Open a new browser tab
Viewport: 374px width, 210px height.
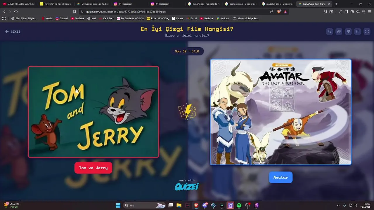point(336,4)
